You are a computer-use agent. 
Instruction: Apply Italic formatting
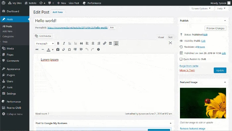(x=64, y=43)
